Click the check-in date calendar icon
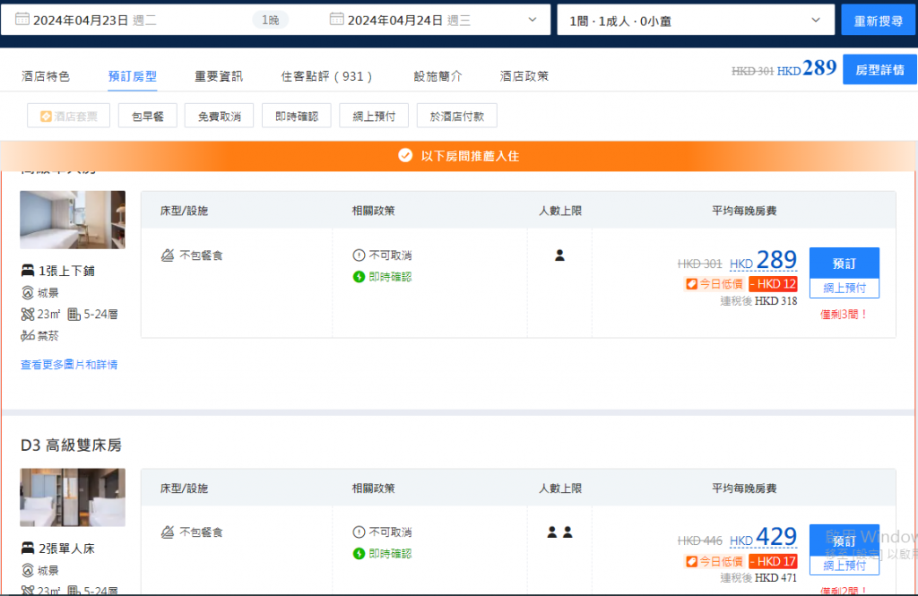Image resolution: width=918 pixels, height=596 pixels. pyautogui.click(x=22, y=20)
